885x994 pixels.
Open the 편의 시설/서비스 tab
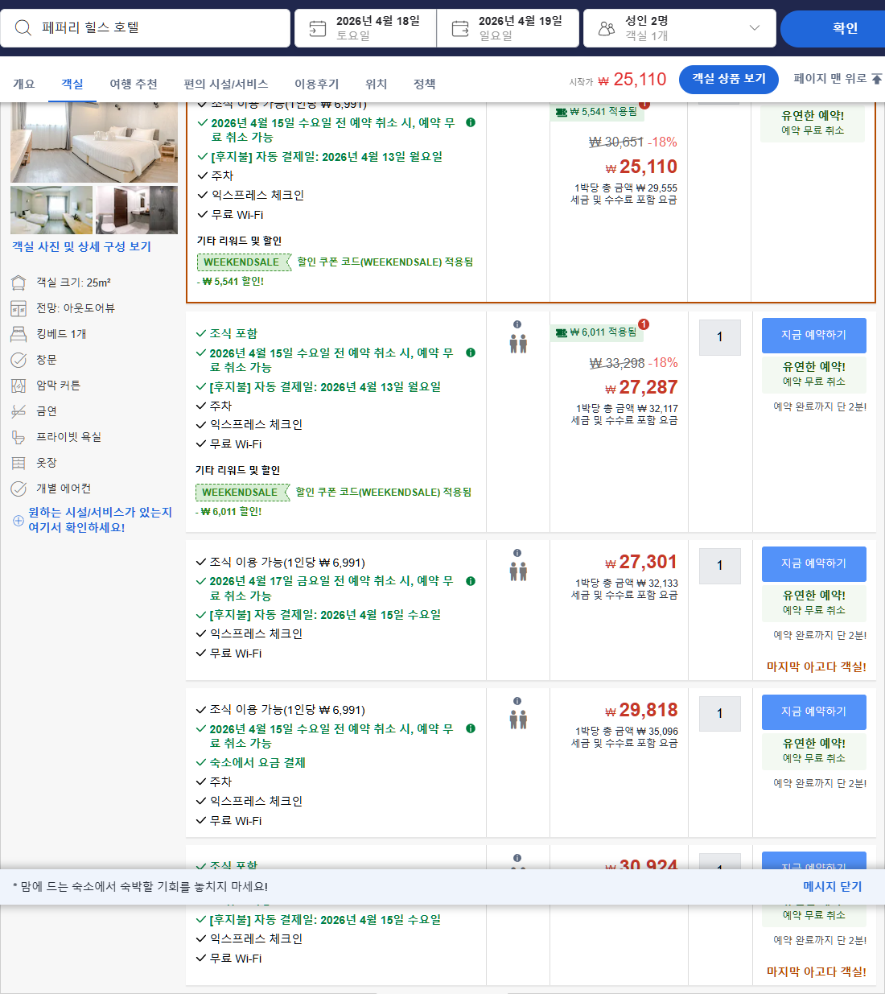[x=226, y=84]
